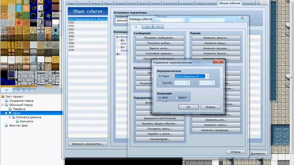This screenshot has height=165, width=294.
Task: Switch to the Герои database tab
Action: [71, 3]
